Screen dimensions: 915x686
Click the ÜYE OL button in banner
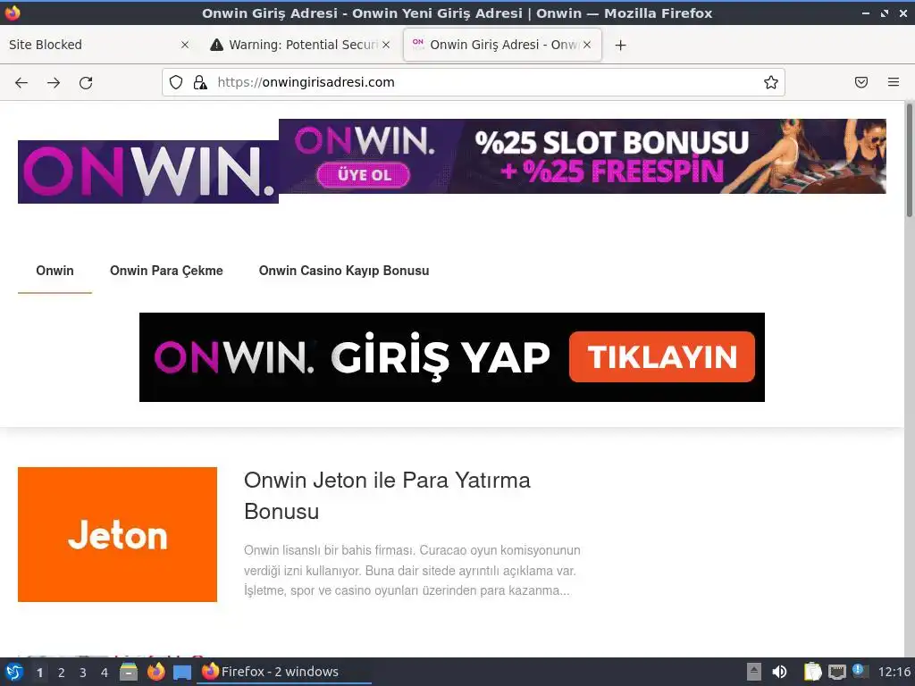point(364,175)
